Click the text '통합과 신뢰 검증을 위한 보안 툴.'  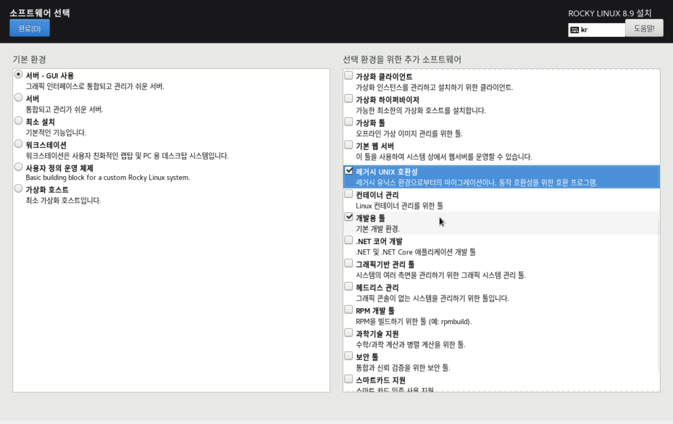pos(403,367)
